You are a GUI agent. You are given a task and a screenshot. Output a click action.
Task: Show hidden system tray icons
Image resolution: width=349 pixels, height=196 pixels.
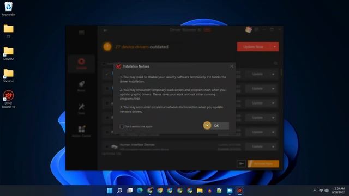[x=315, y=191]
